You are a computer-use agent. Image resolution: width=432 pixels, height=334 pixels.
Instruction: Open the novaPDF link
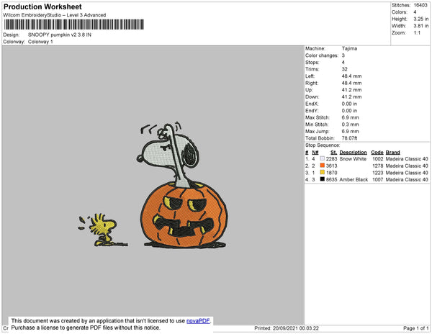tap(198, 321)
